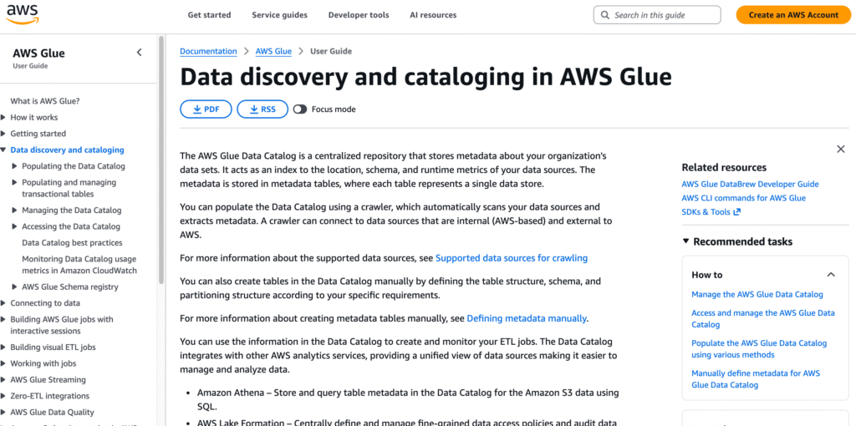Select Zero-ETL integrations item

pos(49,397)
